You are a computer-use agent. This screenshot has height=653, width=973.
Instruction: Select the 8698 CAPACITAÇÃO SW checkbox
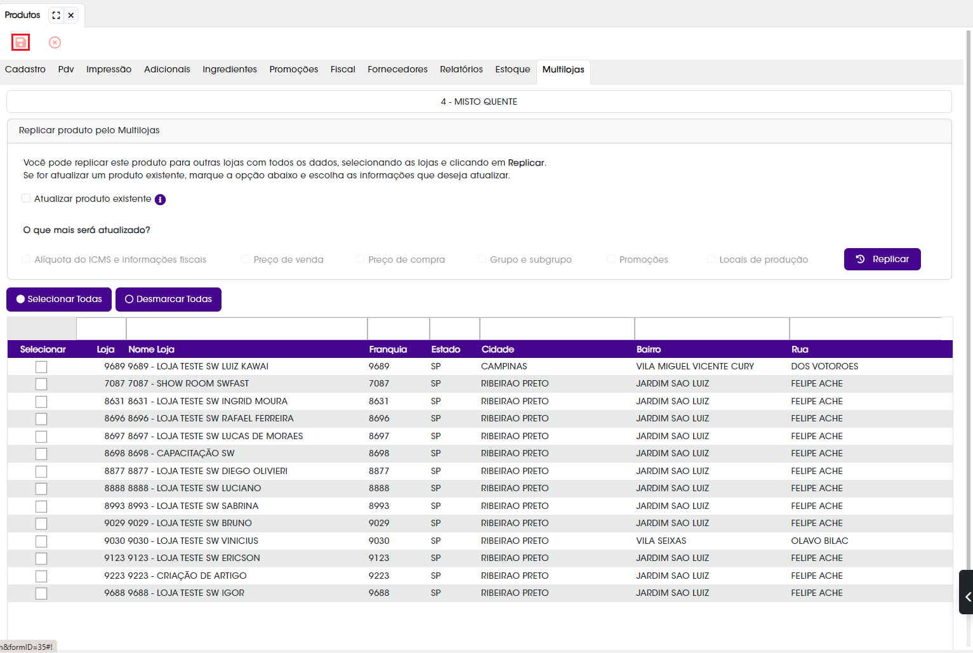coord(41,454)
